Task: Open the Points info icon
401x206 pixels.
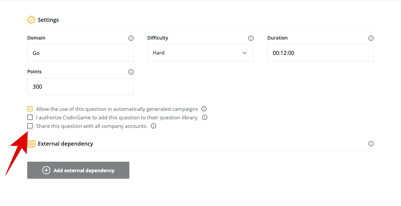Action: pyautogui.click(x=131, y=72)
